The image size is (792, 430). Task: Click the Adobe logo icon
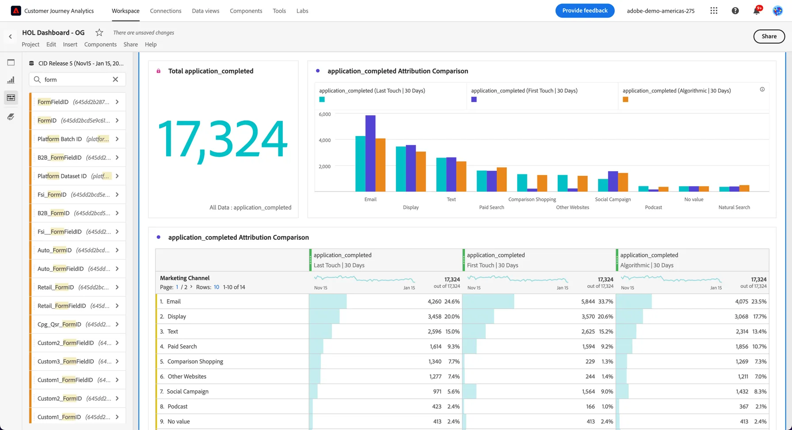click(16, 11)
